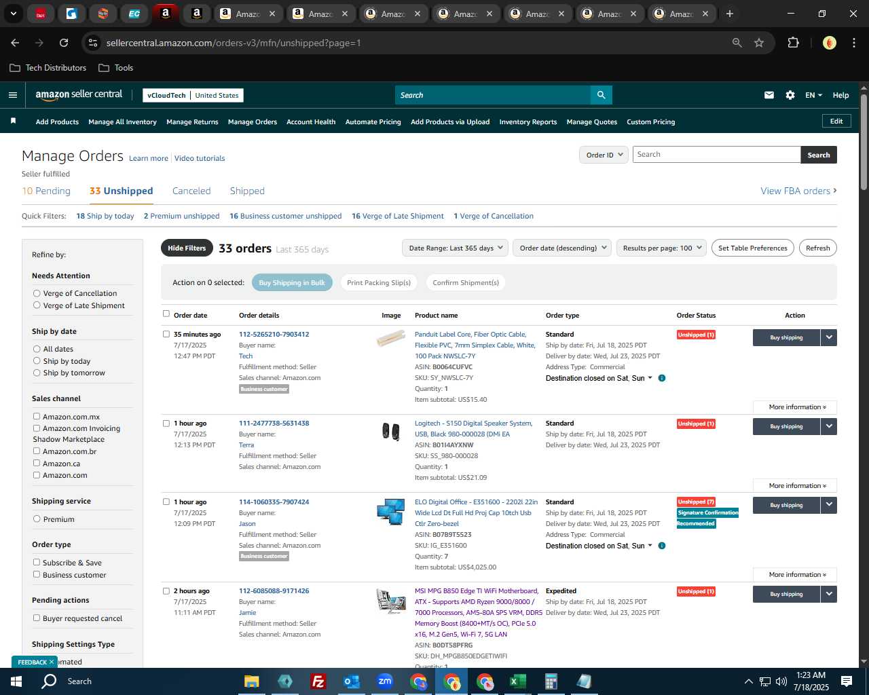Open Results per page dropdown
Image resolution: width=869 pixels, height=695 pixels.
[662, 248]
